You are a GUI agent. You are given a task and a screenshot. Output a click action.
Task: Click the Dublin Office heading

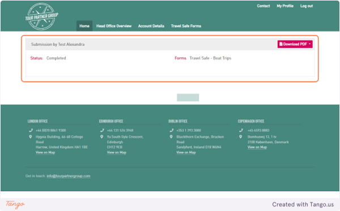tap(178, 121)
